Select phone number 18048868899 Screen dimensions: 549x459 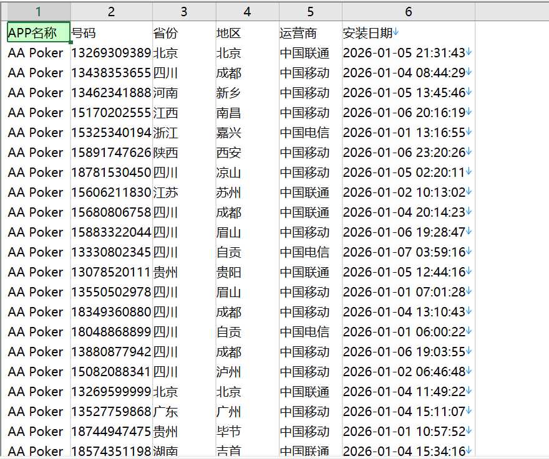click(x=111, y=332)
